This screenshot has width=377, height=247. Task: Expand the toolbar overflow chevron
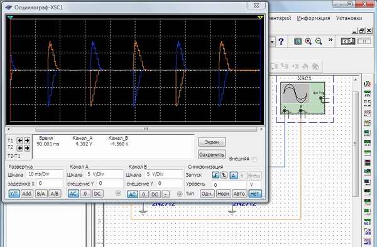331,39
